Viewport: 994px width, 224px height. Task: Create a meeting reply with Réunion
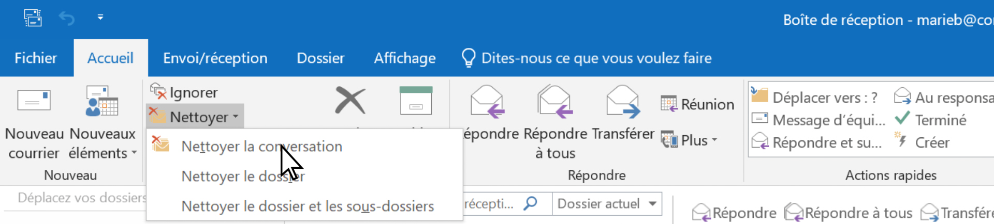pyautogui.click(x=697, y=104)
